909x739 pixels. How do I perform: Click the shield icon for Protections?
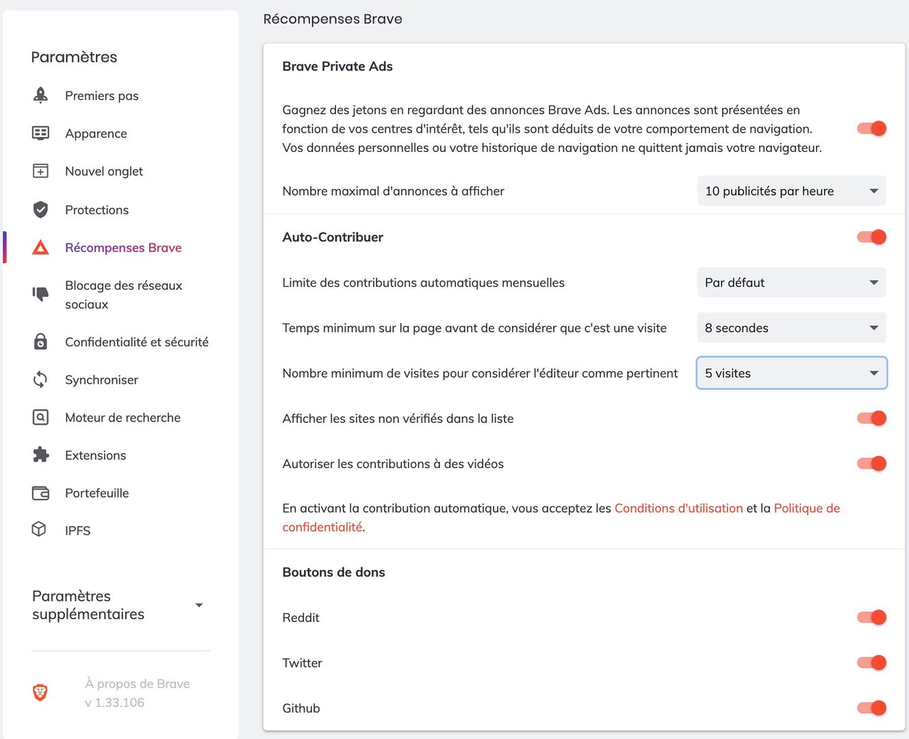(x=40, y=209)
